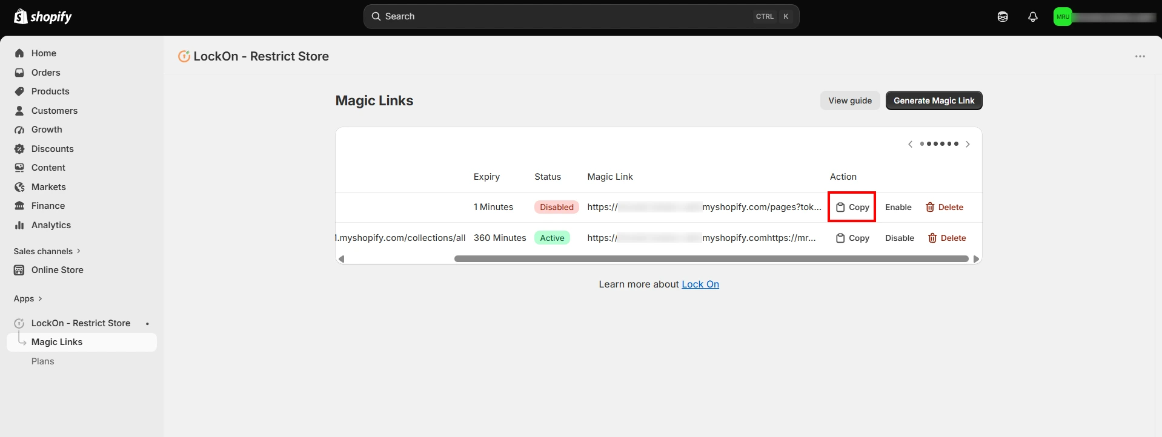Image resolution: width=1162 pixels, height=437 pixels.
Task: Open the three-dot more actions menu
Action: (1140, 56)
